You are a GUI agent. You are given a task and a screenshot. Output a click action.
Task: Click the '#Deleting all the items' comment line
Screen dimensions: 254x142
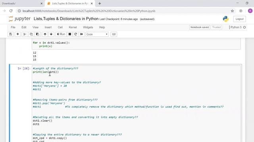(85, 117)
